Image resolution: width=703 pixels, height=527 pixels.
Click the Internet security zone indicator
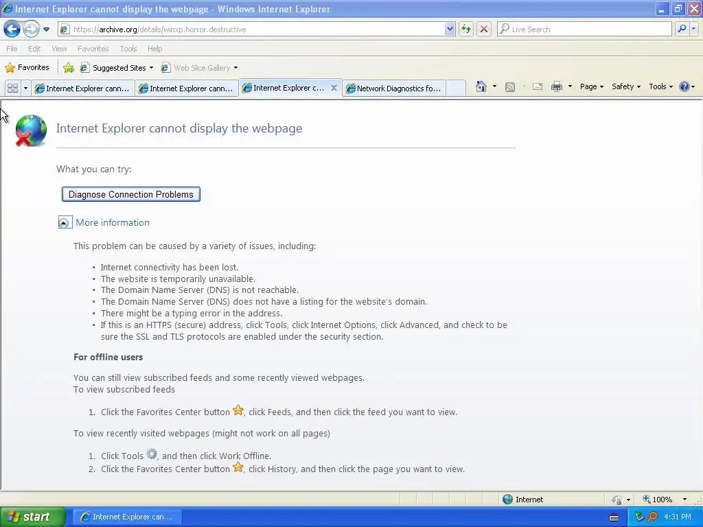[523, 500]
